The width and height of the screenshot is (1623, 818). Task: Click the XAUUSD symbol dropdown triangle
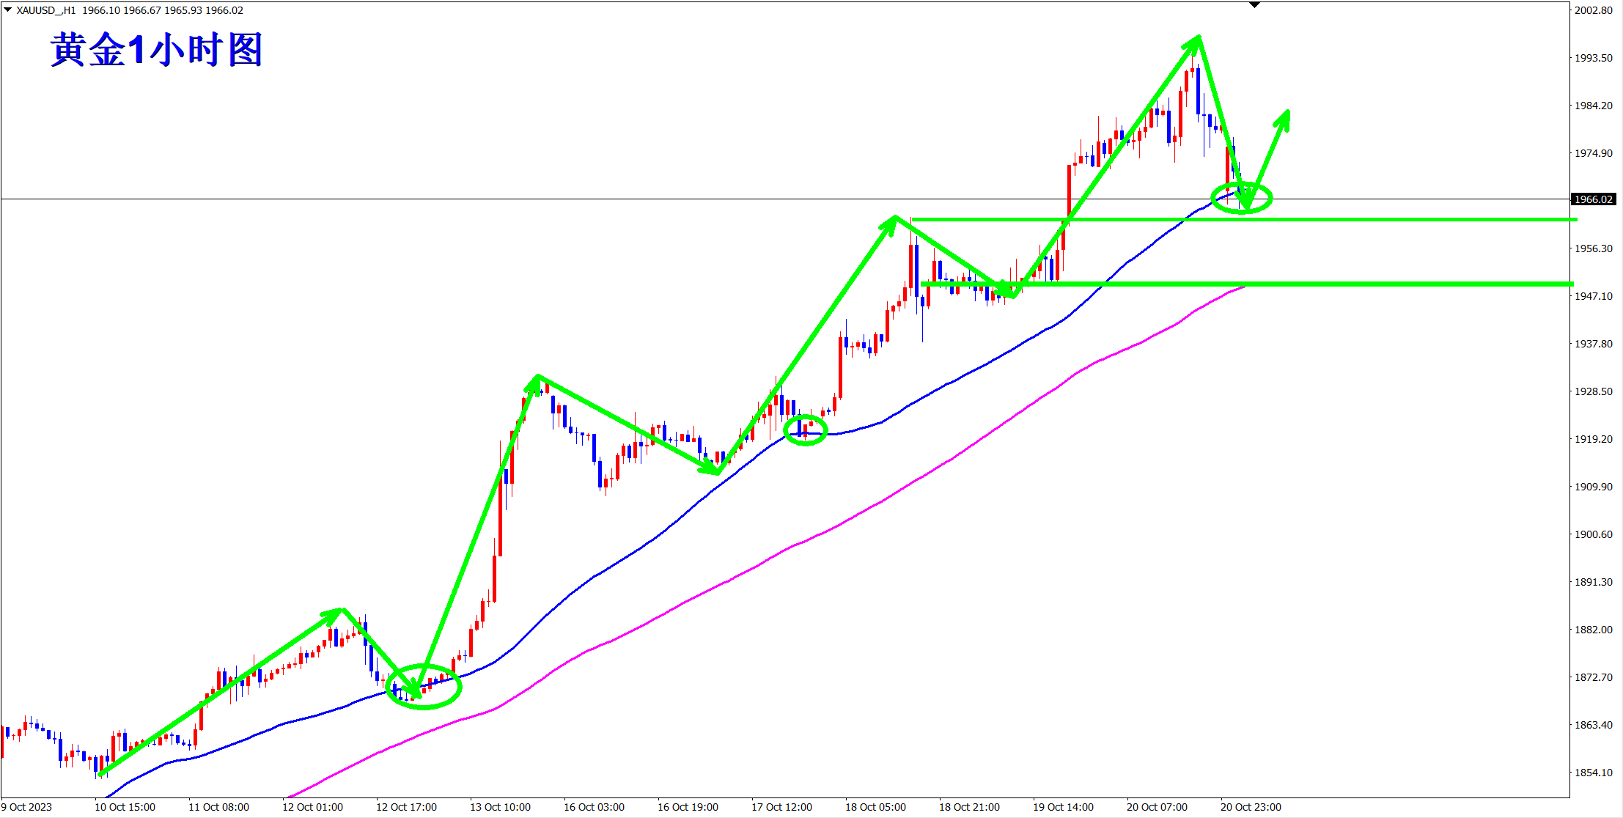[7, 10]
